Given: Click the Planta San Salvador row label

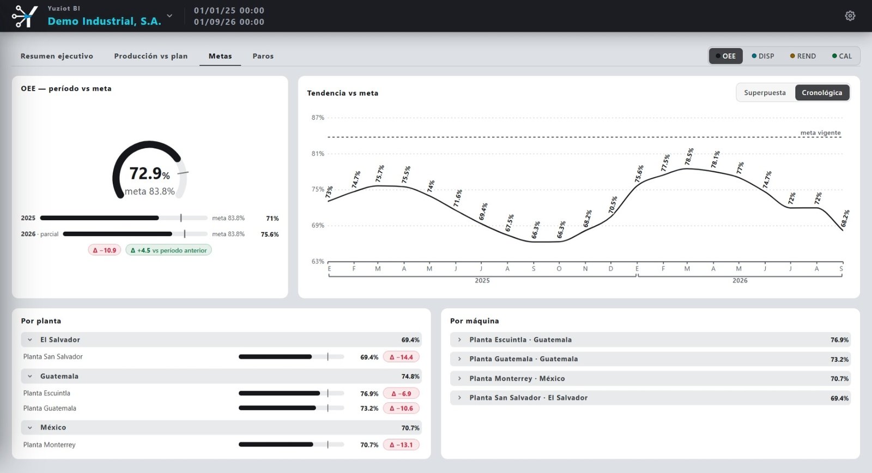Looking at the screenshot, I should (x=53, y=357).
